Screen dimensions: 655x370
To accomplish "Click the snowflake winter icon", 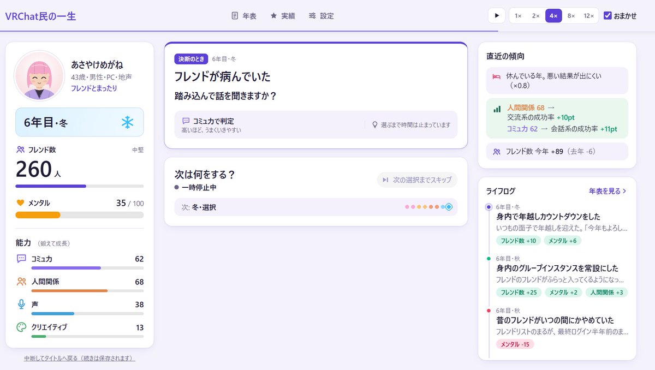I will [x=127, y=122].
